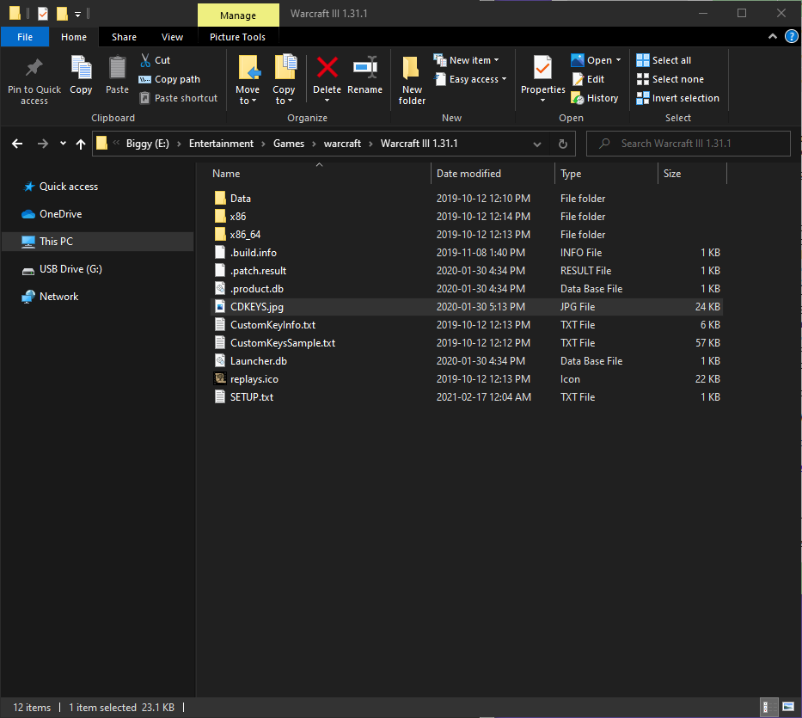Navigate to Entertainment in address path
The width and height of the screenshot is (802, 718).
coord(221,144)
